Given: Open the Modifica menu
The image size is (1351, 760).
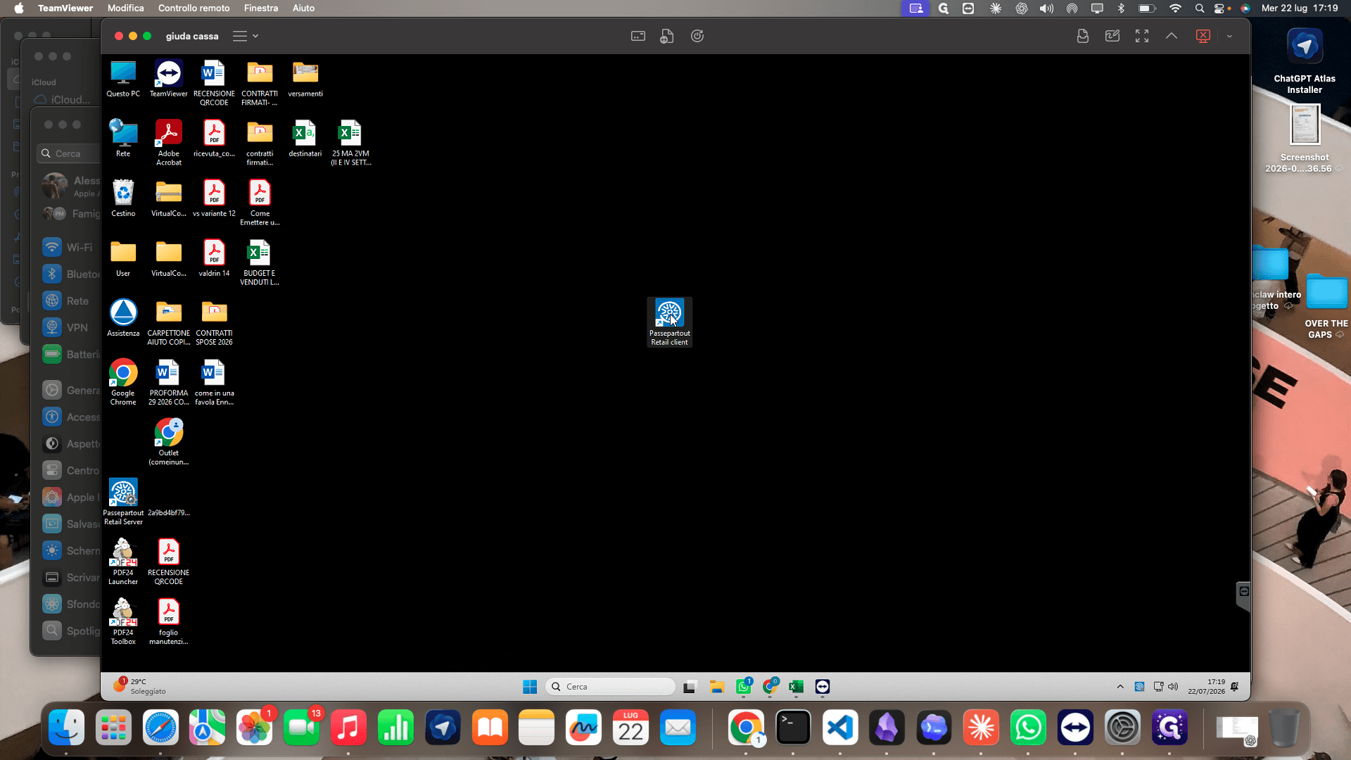Looking at the screenshot, I should [x=125, y=8].
